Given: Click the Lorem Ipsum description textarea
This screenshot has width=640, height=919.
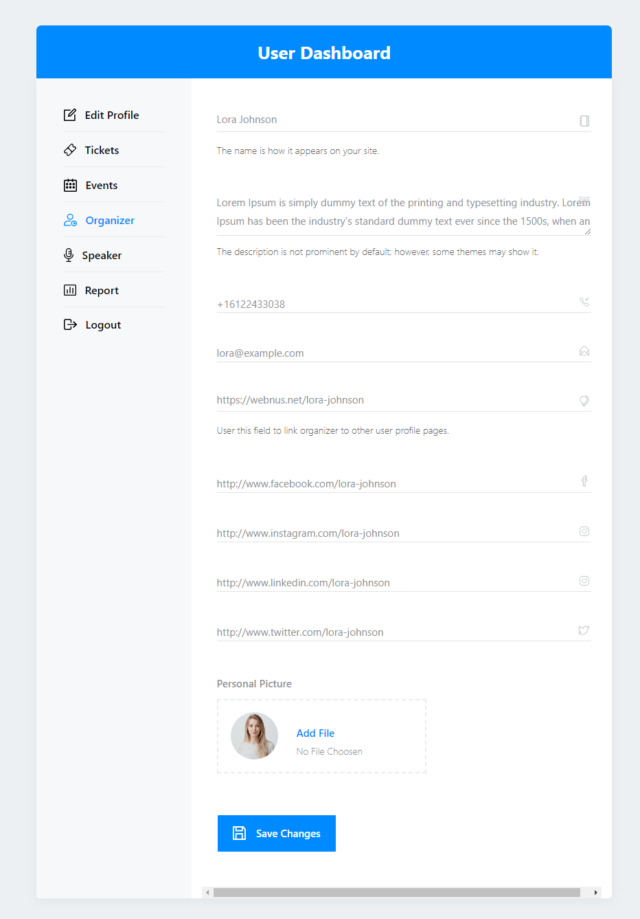Looking at the screenshot, I should click(404, 212).
